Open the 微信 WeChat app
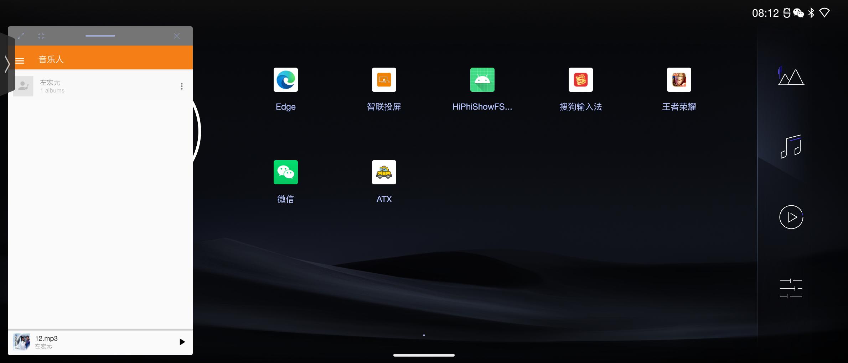 point(285,172)
